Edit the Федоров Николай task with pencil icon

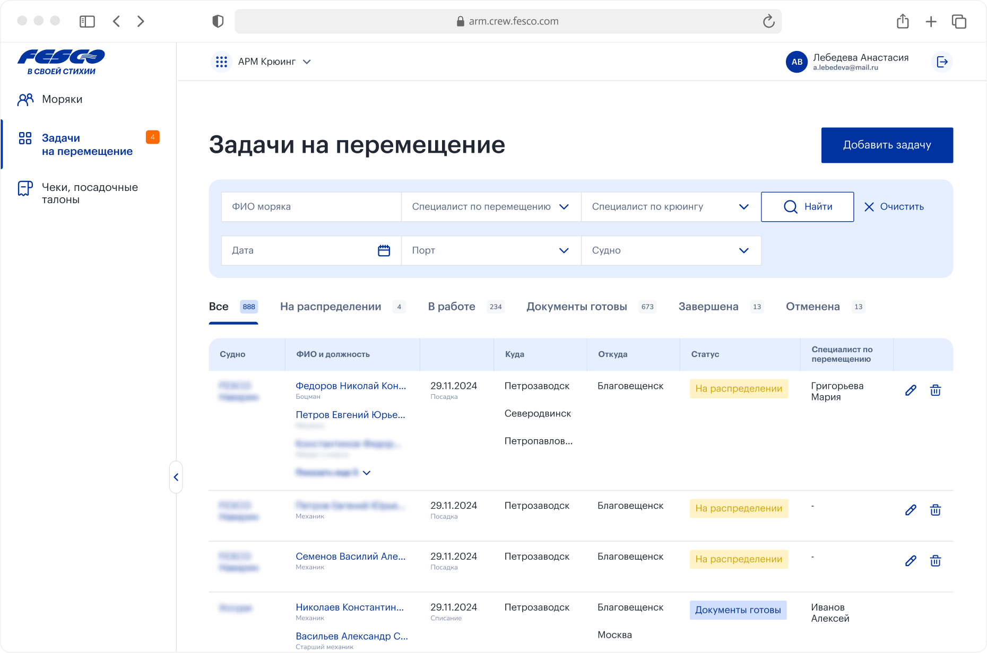[911, 390]
